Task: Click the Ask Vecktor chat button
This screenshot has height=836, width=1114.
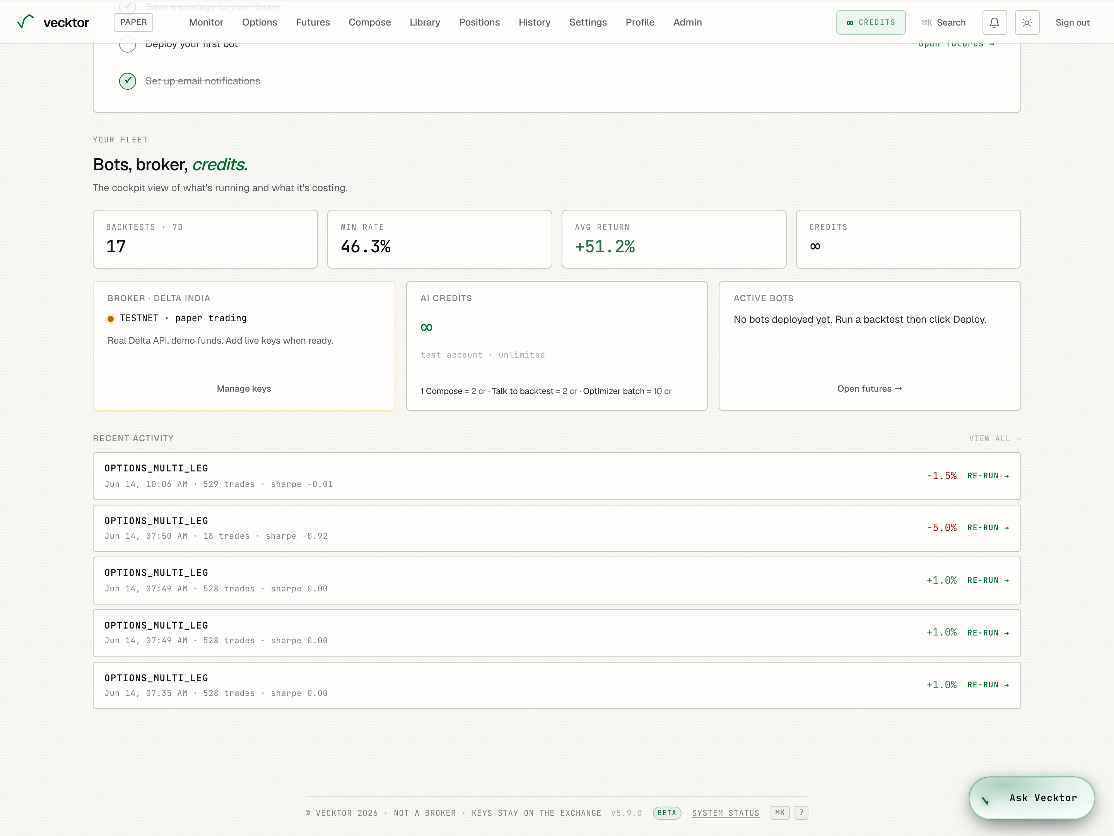Action: [1031, 798]
